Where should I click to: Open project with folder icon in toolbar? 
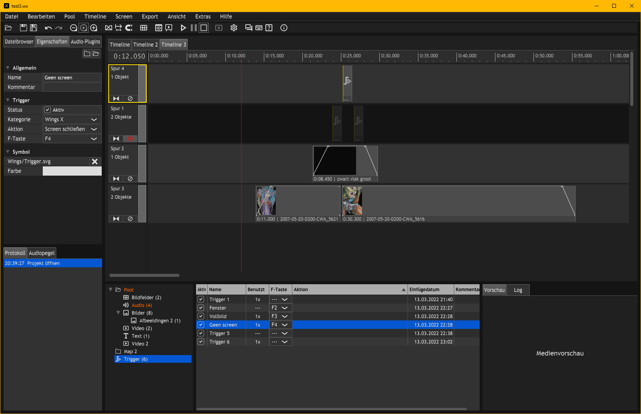point(8,28)
